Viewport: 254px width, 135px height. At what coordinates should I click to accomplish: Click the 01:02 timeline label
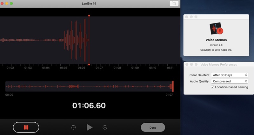click(x=10, y=68)
